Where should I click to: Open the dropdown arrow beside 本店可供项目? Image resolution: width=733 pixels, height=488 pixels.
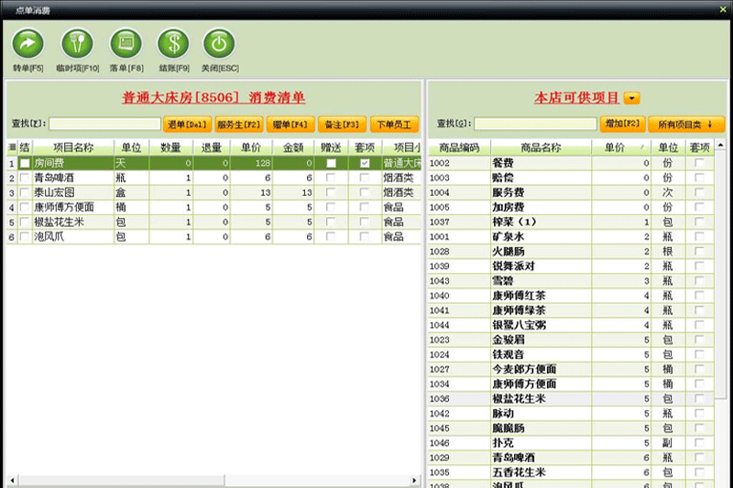[632, 98]
